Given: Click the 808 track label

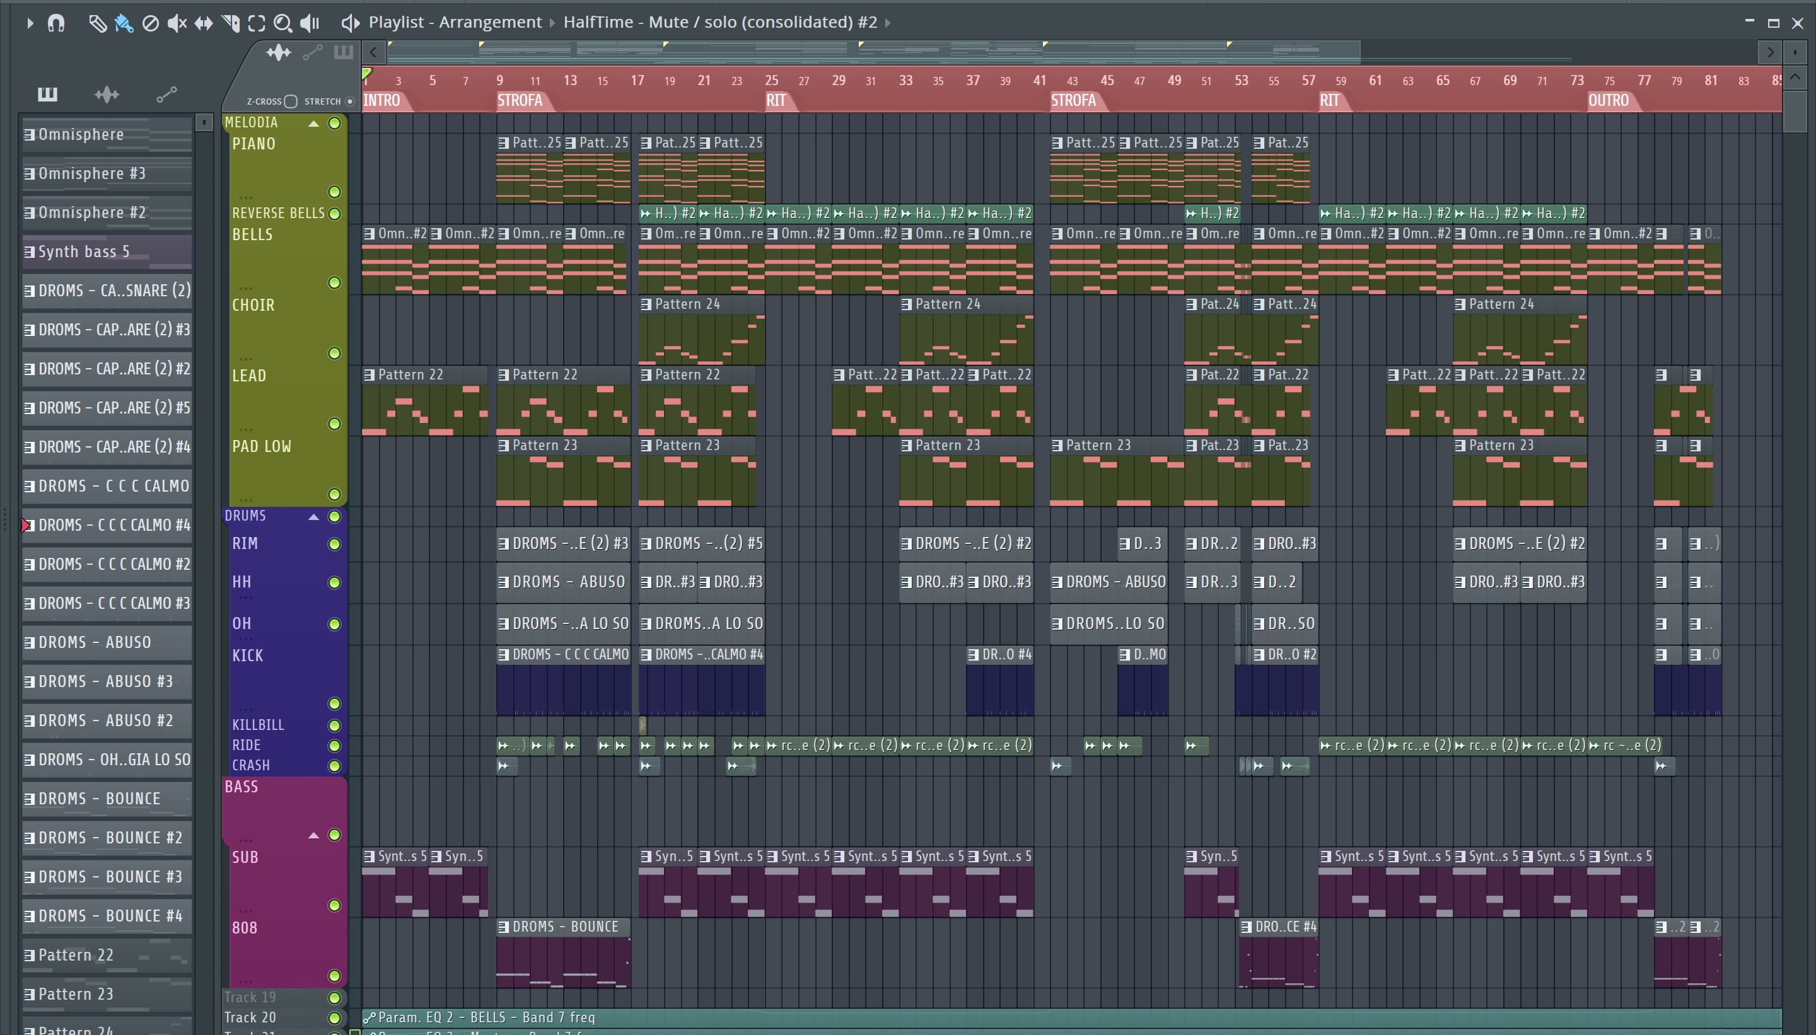Looking at the screenshot, I should coord(245,928).
